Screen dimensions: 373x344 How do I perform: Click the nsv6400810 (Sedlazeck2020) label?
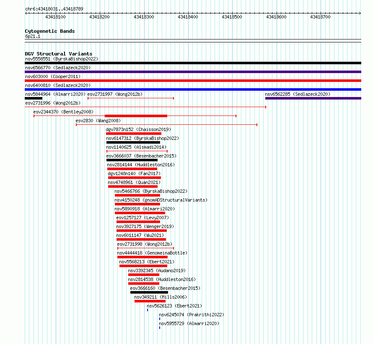tap(58, 85)
